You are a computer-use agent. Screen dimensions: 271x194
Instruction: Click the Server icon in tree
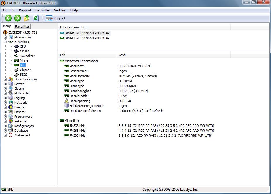11,84
